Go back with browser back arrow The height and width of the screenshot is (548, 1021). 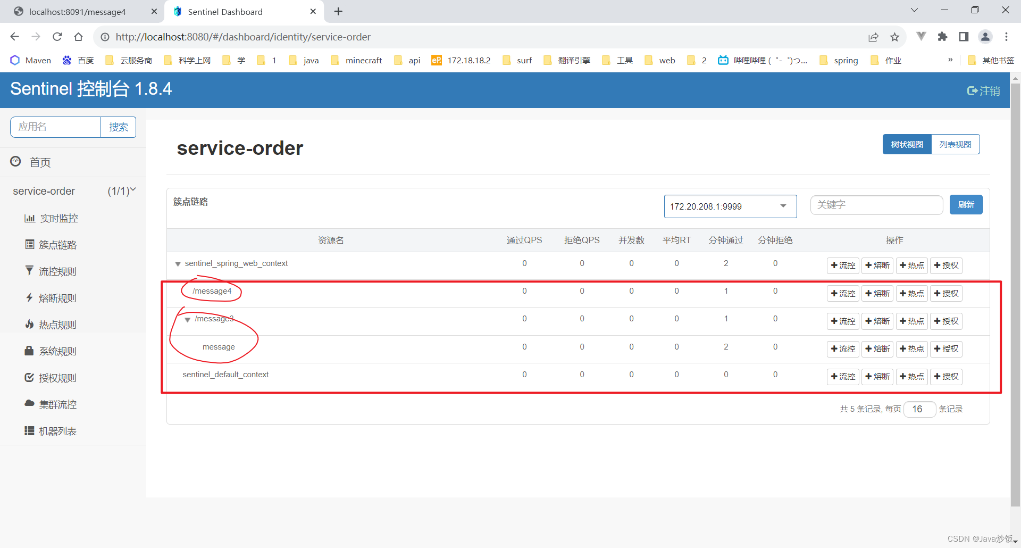pyautogui.click(x=15, y=37)
